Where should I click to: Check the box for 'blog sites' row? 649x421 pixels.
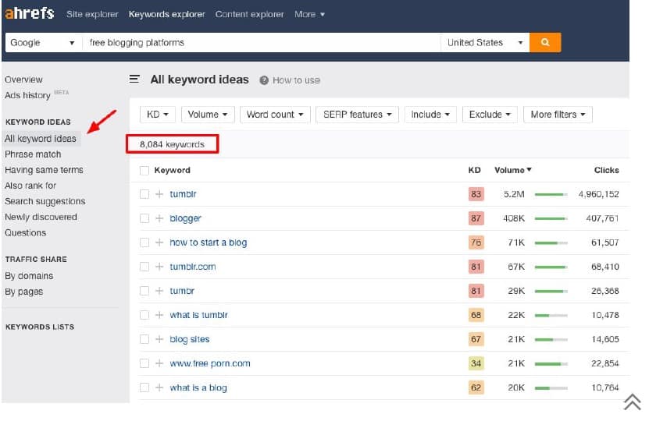click(x=144, y=339)
